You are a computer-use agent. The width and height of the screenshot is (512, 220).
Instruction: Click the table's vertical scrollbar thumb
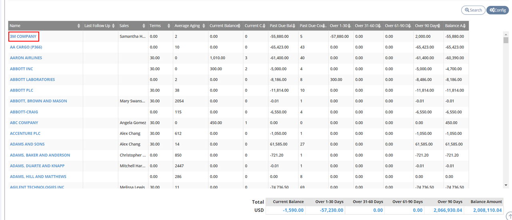[506, 40]
